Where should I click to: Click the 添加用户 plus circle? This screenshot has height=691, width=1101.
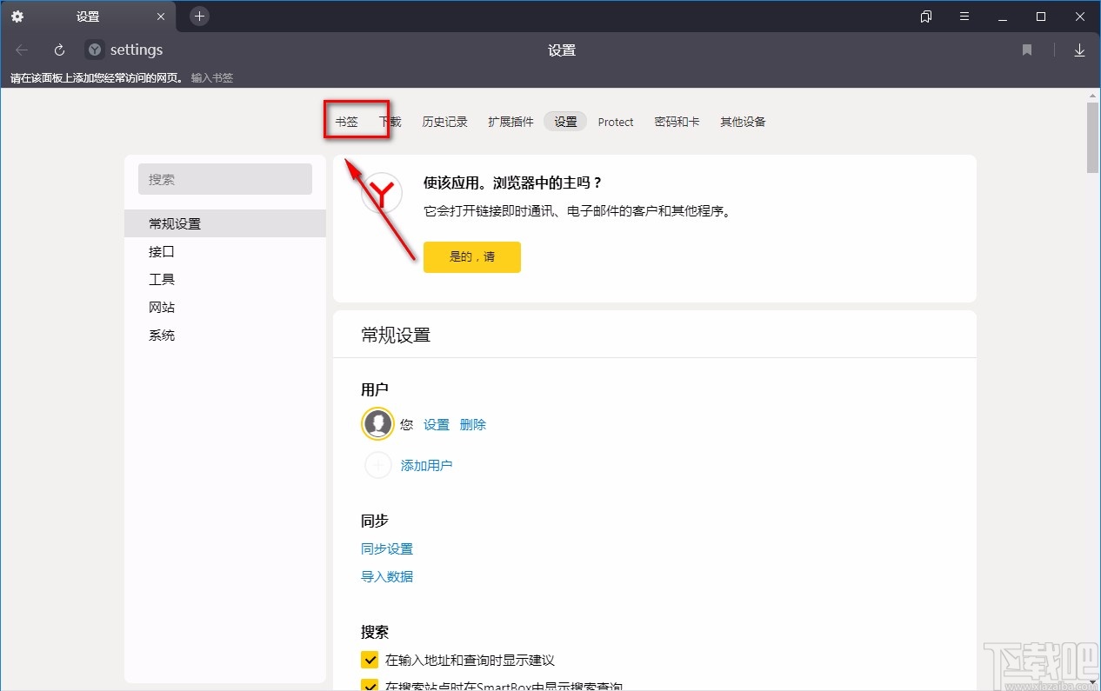click(377, 465)
